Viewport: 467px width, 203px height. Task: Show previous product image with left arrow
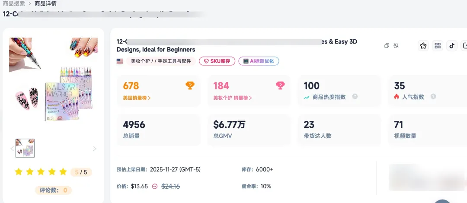[x=12, y=149]
